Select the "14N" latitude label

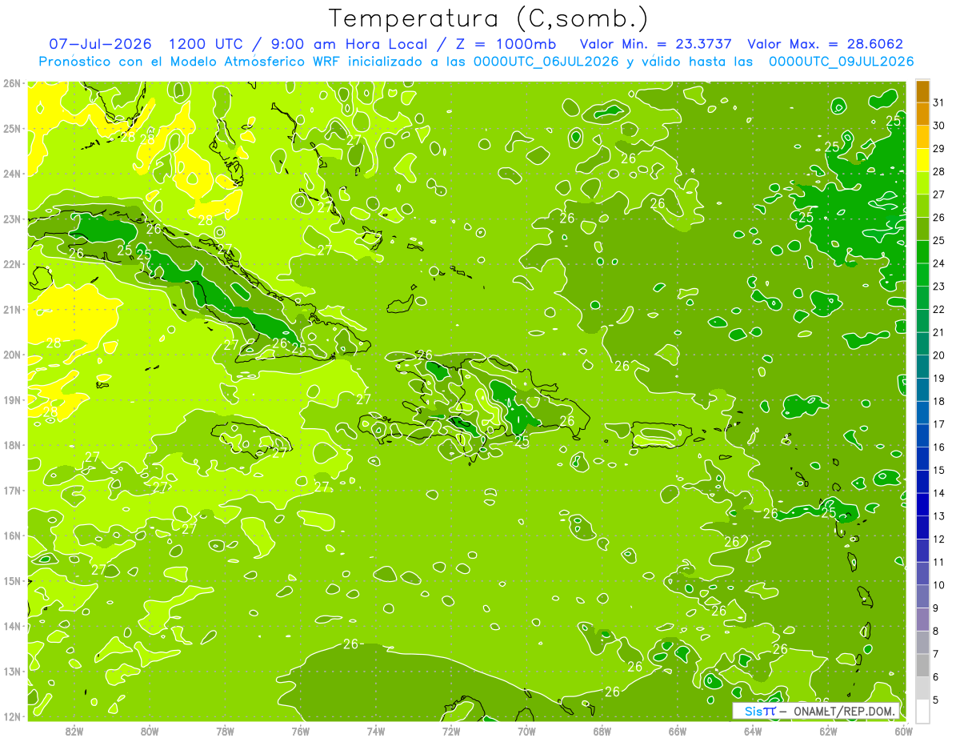coord(12,626)
